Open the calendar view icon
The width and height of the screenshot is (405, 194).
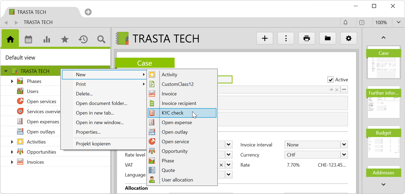(28, 39)
